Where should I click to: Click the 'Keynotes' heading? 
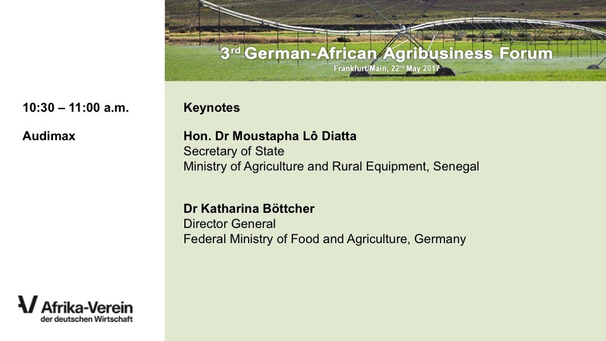pyautogui.click(x=211, y=107)
